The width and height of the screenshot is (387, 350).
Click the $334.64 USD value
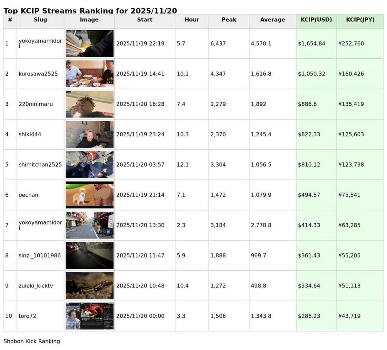(x=309, y=286)
